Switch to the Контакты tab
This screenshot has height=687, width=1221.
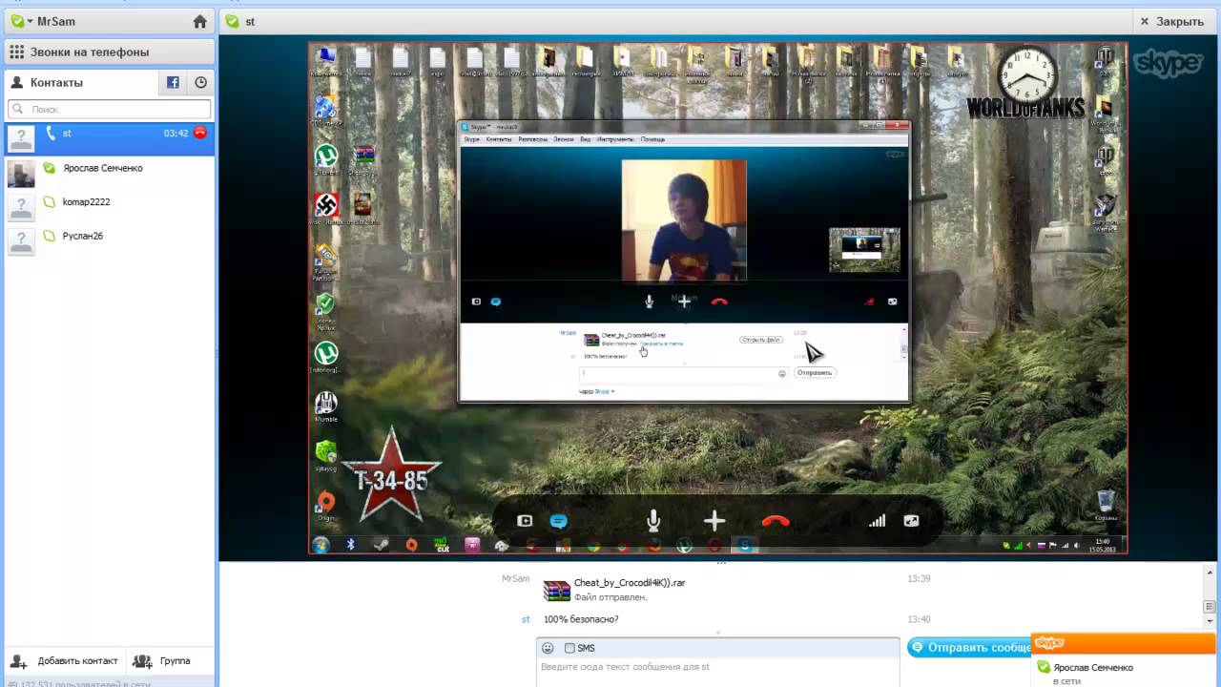pos(80,83)
